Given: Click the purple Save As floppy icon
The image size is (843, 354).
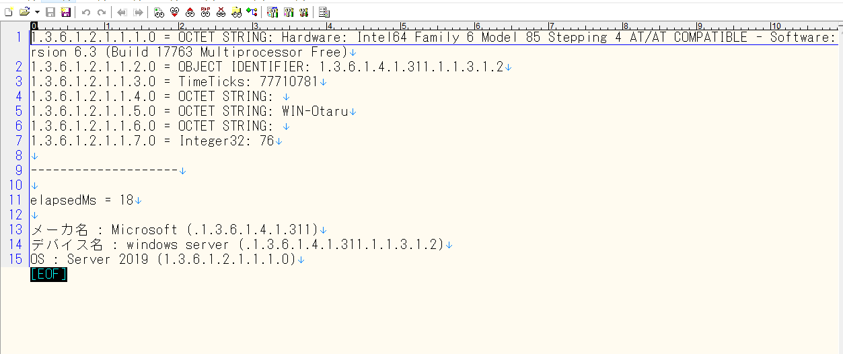Looking at the screenshot, I should tap(65, 12).
